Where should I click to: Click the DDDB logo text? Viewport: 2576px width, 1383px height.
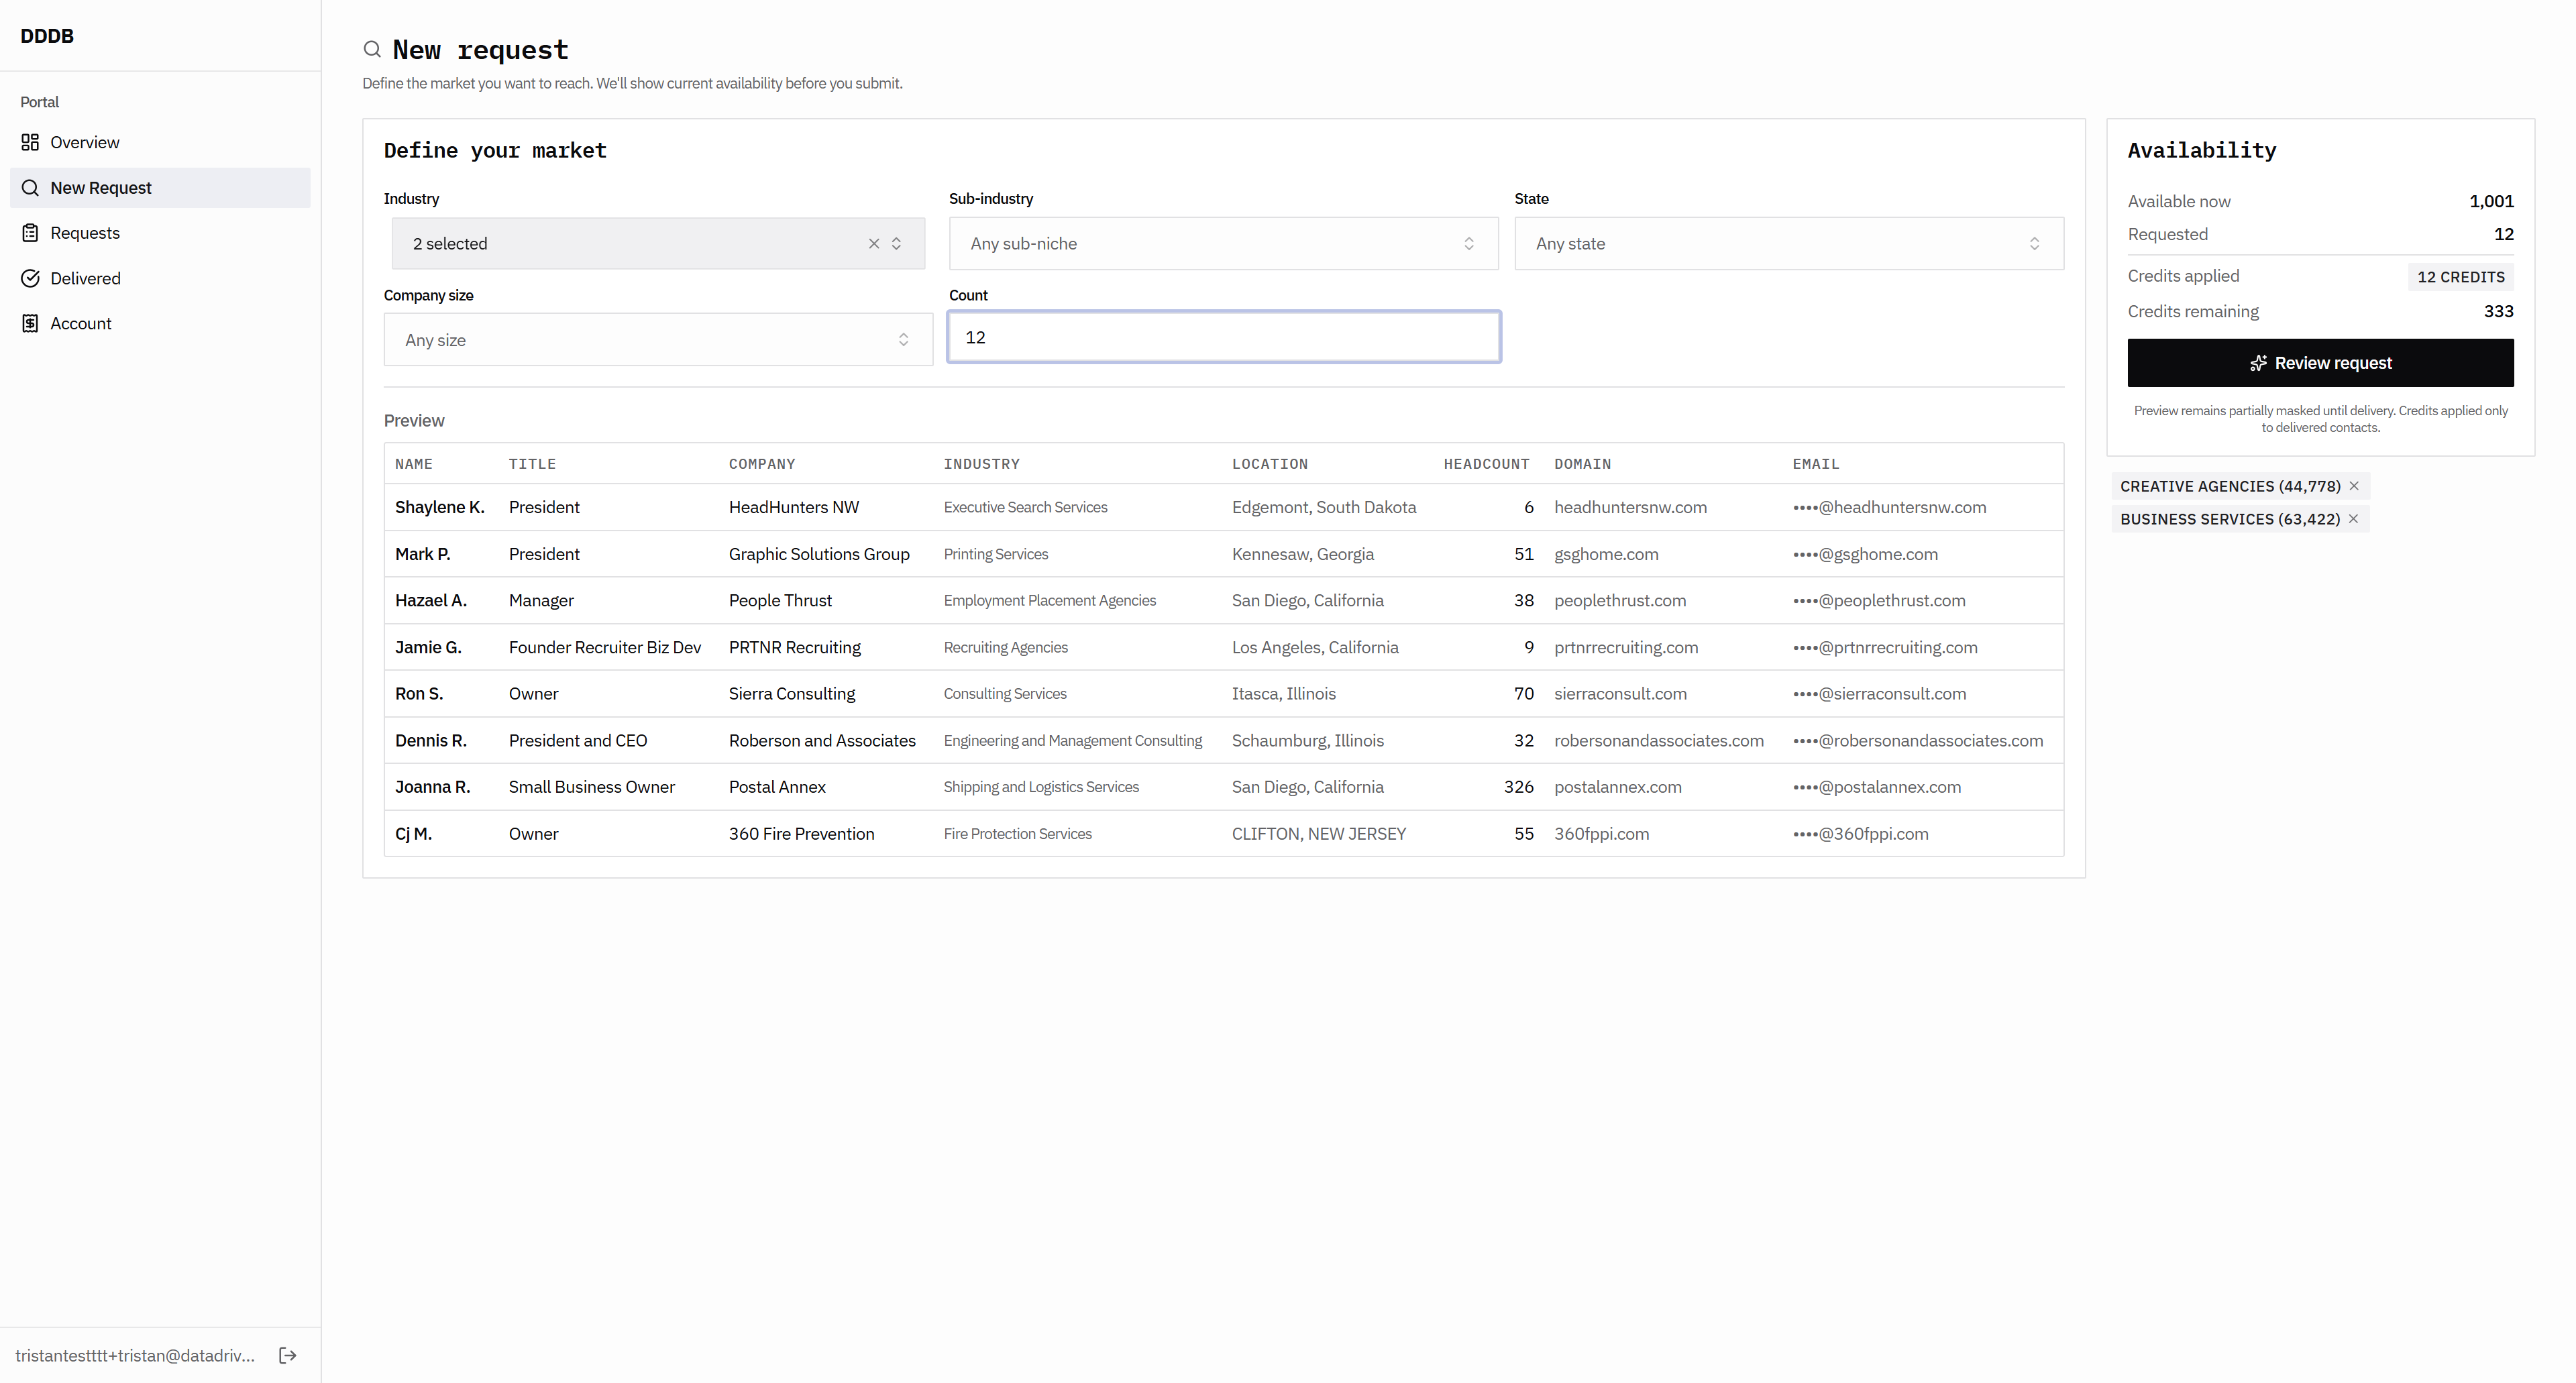pos(47,36)
